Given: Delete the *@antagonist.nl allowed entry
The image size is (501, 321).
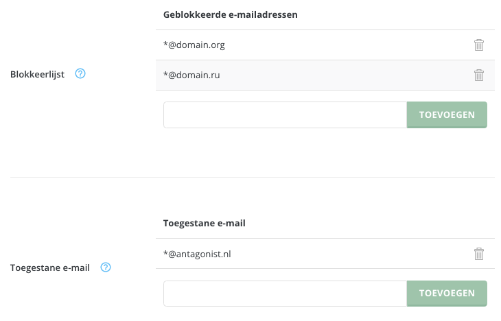Looking at the screenshot, I should pos(478,254).
